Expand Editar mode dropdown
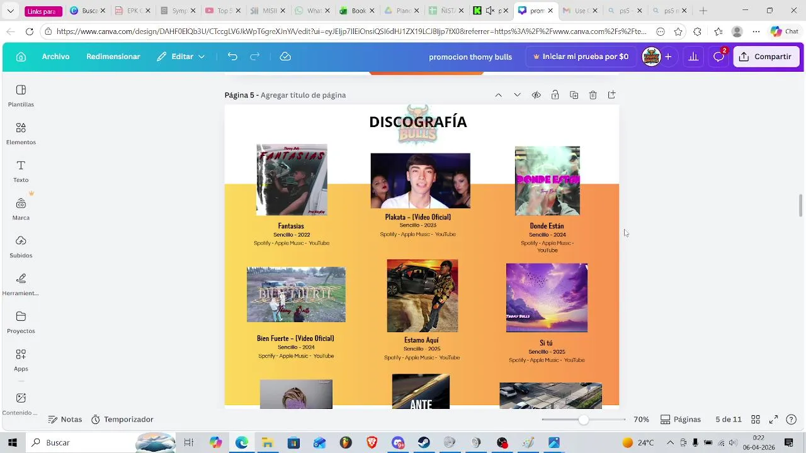The width and height of the screenshot is (806, 453). coord(181,57)
